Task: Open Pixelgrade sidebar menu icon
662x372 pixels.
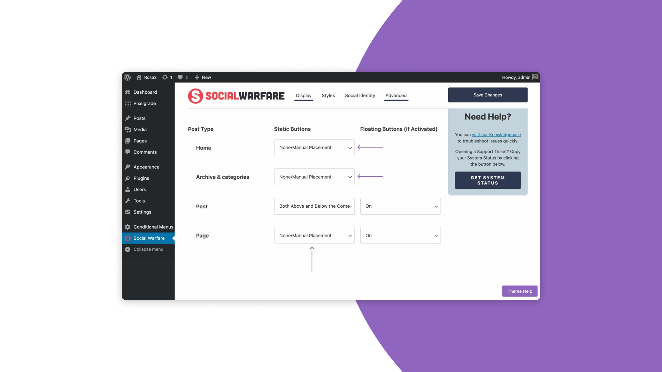Action: click(128, 104)
